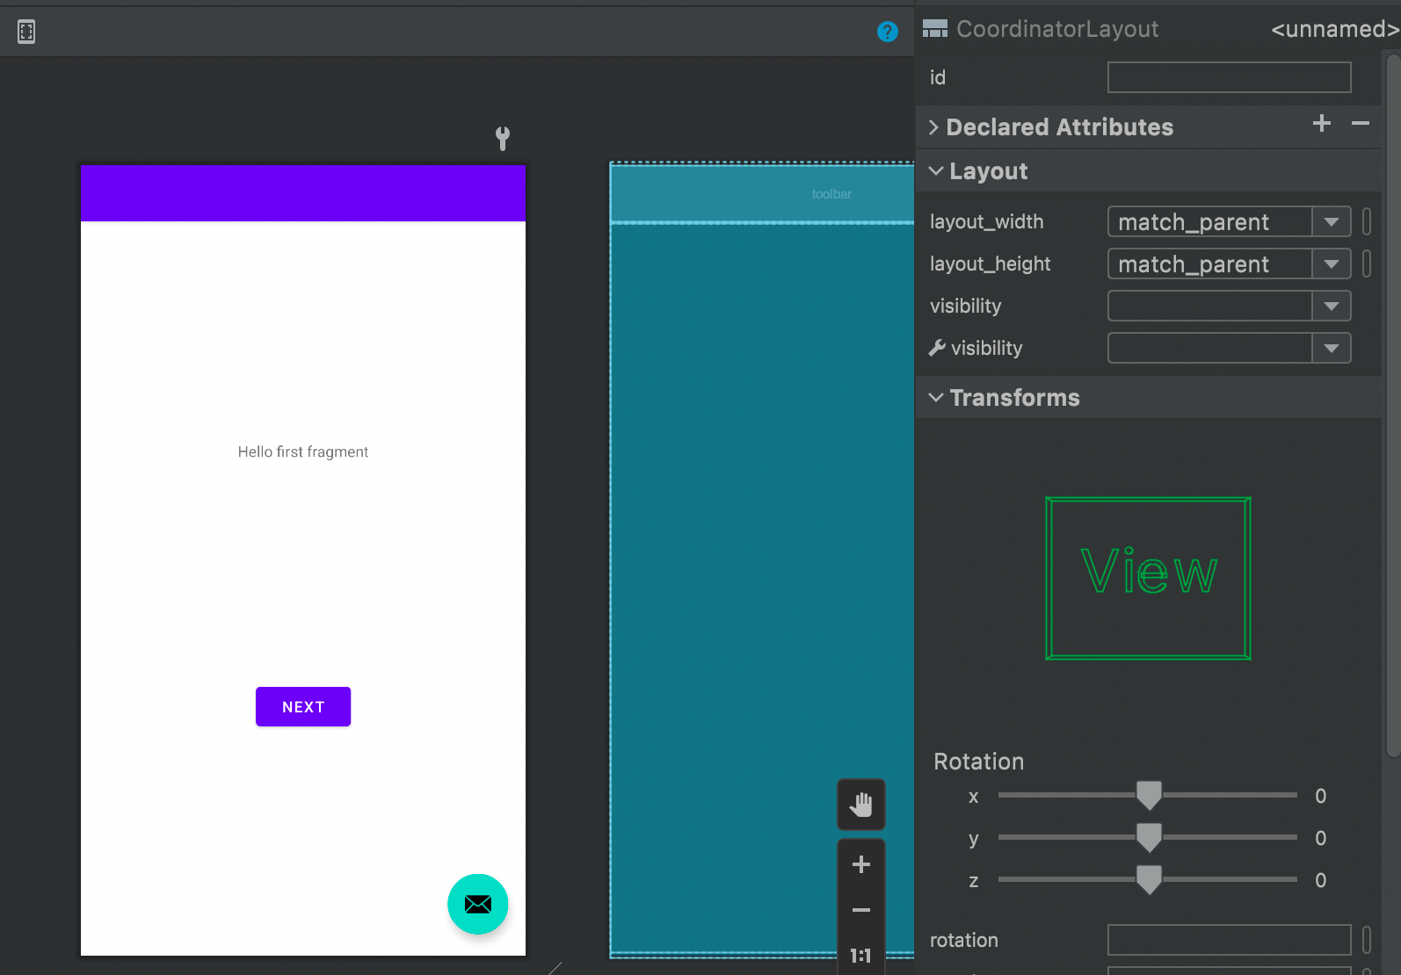Reset zoom to 1:1 scale
This screenshot has width=1401, height=975.
[x=860, y=956]
